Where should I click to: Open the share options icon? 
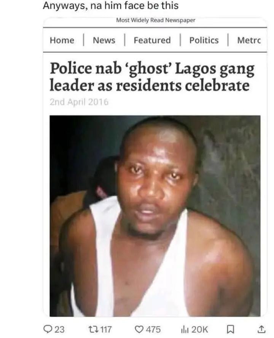click(261, 329)
